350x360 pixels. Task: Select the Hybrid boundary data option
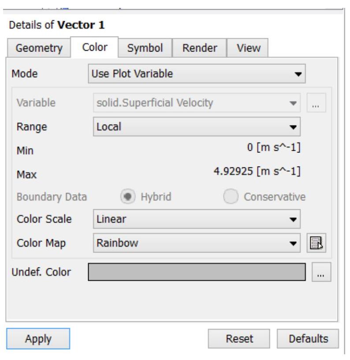(128, 197)
